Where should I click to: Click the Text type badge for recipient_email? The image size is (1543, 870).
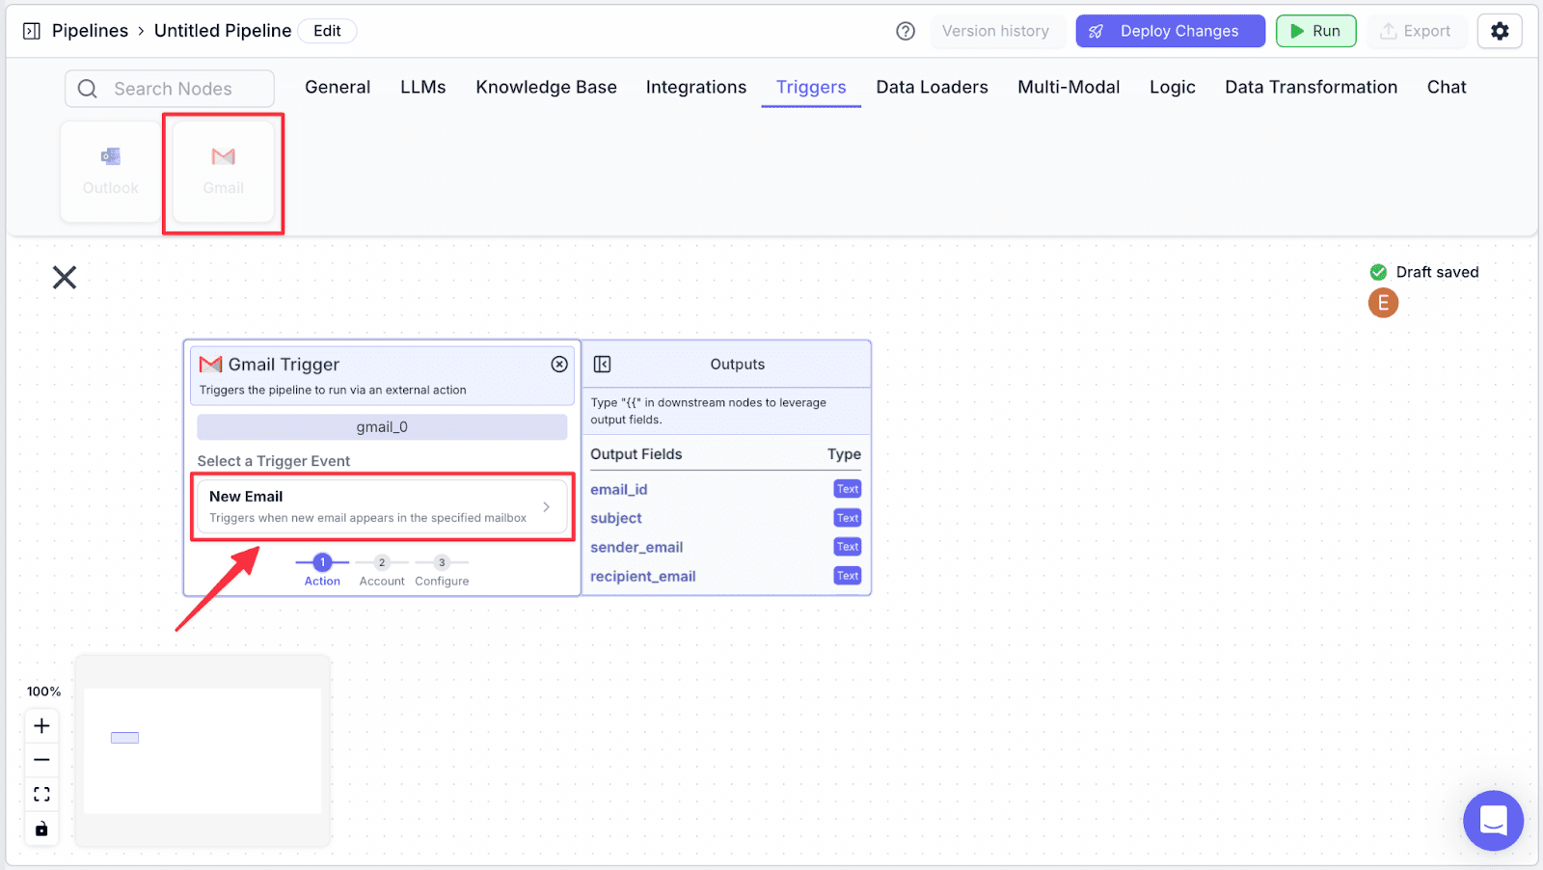coord(848,576)
